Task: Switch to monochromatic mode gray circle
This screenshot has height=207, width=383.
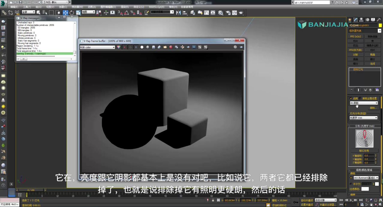Action: (148, 47)
